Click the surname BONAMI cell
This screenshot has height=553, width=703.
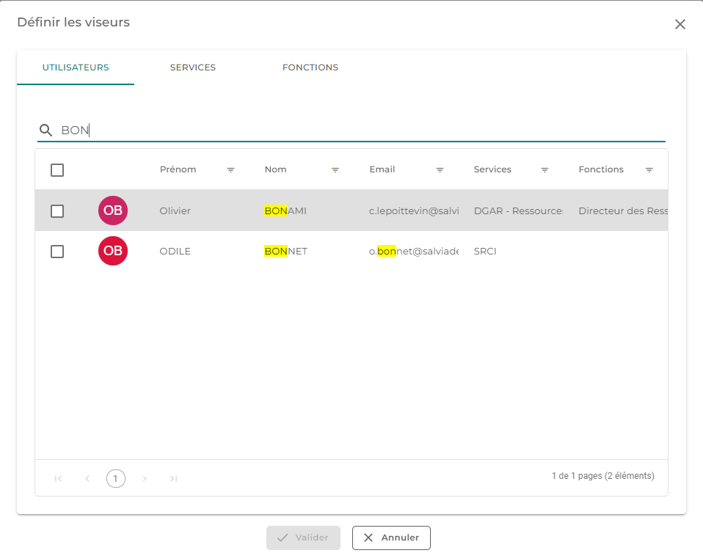[285, 210]
